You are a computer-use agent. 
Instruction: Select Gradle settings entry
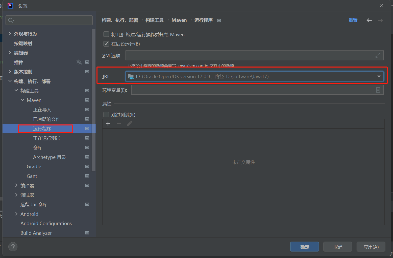tap(34, 167)
